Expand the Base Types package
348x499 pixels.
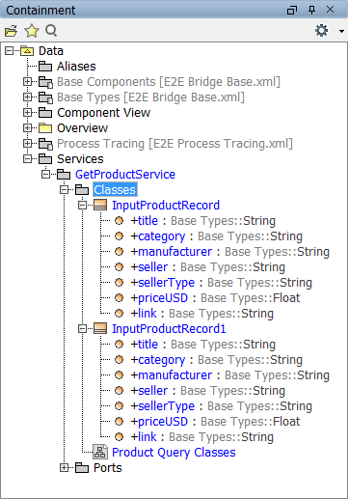tap(28, 97)
